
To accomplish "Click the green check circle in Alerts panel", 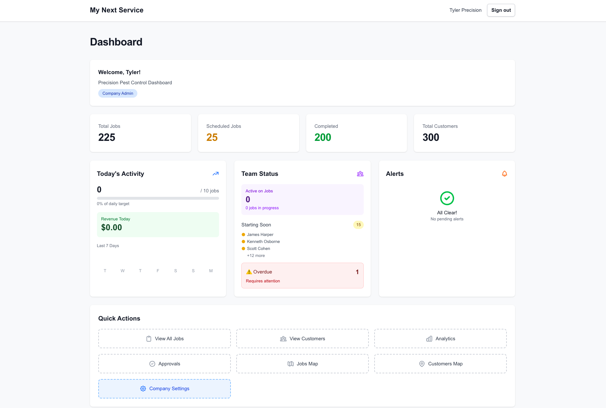I will pyautogui.click(x=447, y=198).
